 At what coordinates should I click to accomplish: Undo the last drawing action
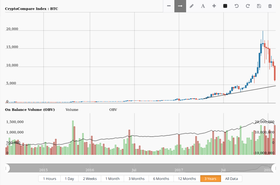click(x=237, y=6)
